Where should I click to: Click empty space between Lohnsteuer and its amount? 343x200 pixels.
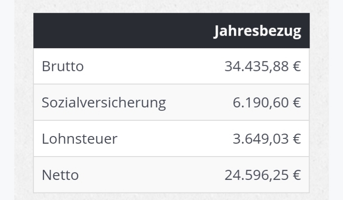point(175,138)
